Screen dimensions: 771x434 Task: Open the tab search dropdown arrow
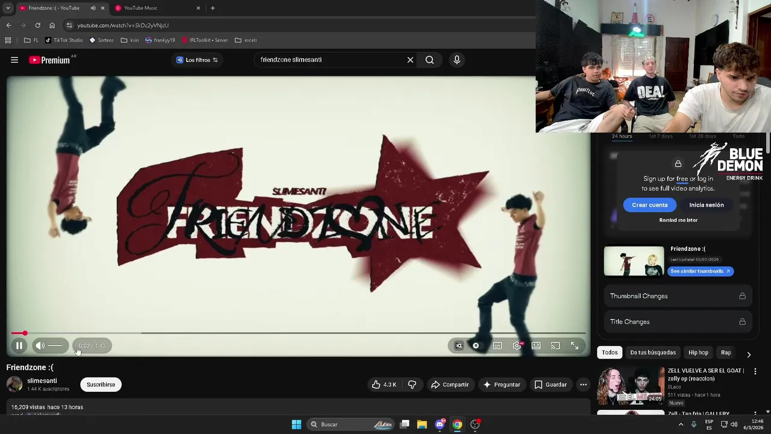point(8,8)
